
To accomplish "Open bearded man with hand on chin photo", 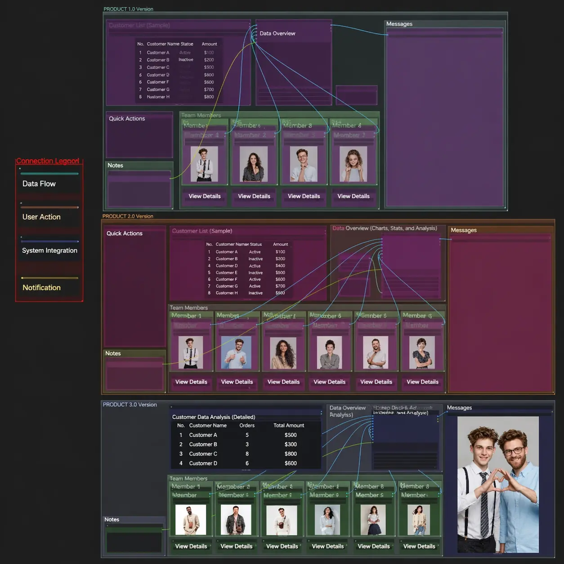I will point(376,353).
